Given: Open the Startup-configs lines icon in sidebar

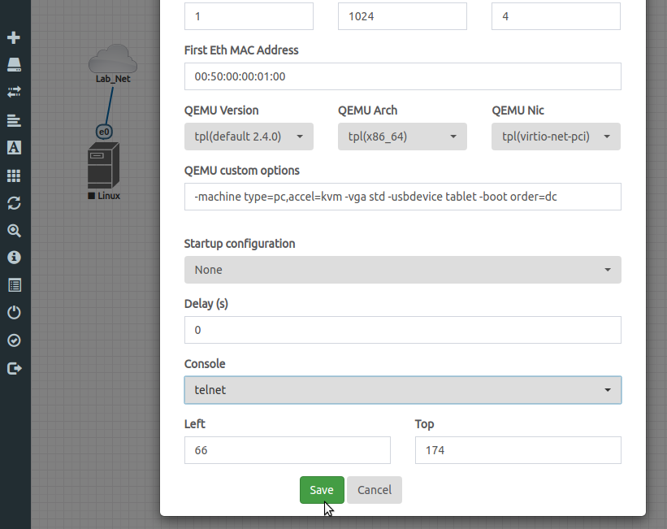Looking at the screenshot, I should click(x=14, y=120).
